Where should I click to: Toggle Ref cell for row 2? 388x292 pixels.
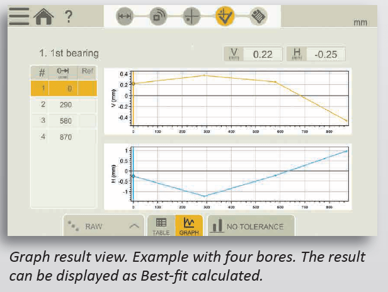tap(88, 104)
